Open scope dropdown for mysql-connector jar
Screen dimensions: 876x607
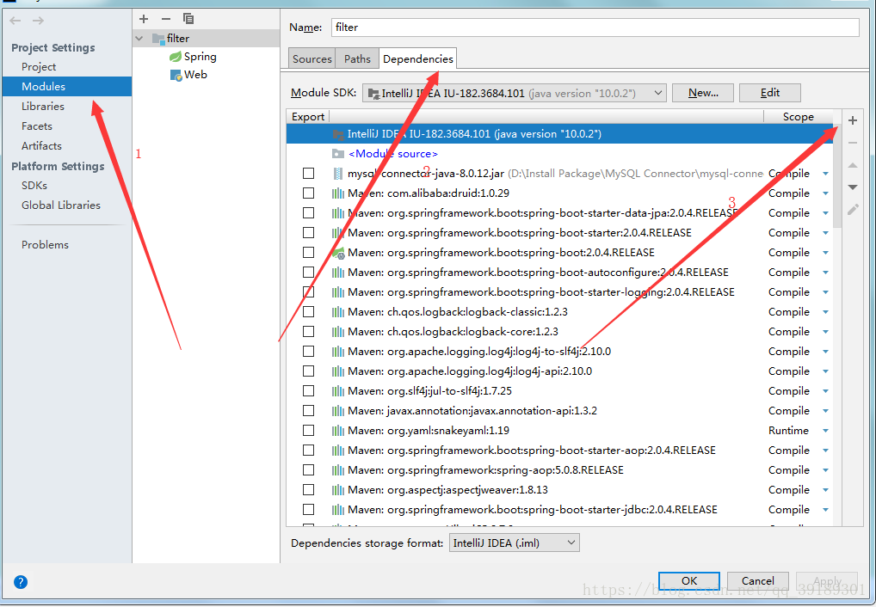click(826, 174)
